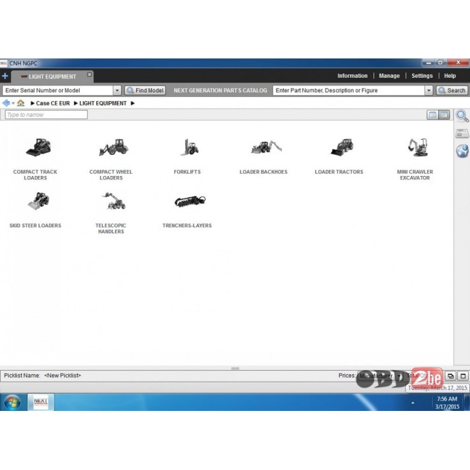Click Enter Part Number search field
470x470 pixels.
349,90
